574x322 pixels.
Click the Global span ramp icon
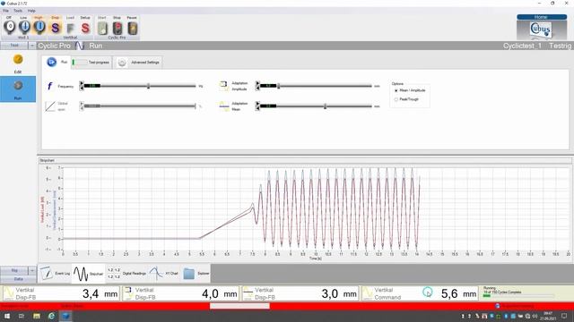click(50, 106)
